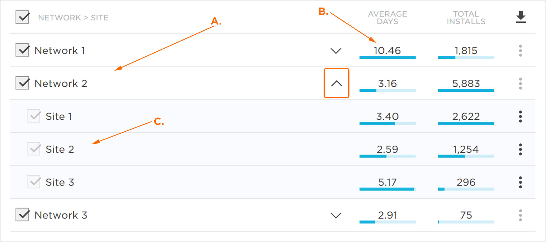Image resolution: width=546 pixels, height=242 pixels.
Task: Open Site 1 more options menu
Action: point(520,116)
